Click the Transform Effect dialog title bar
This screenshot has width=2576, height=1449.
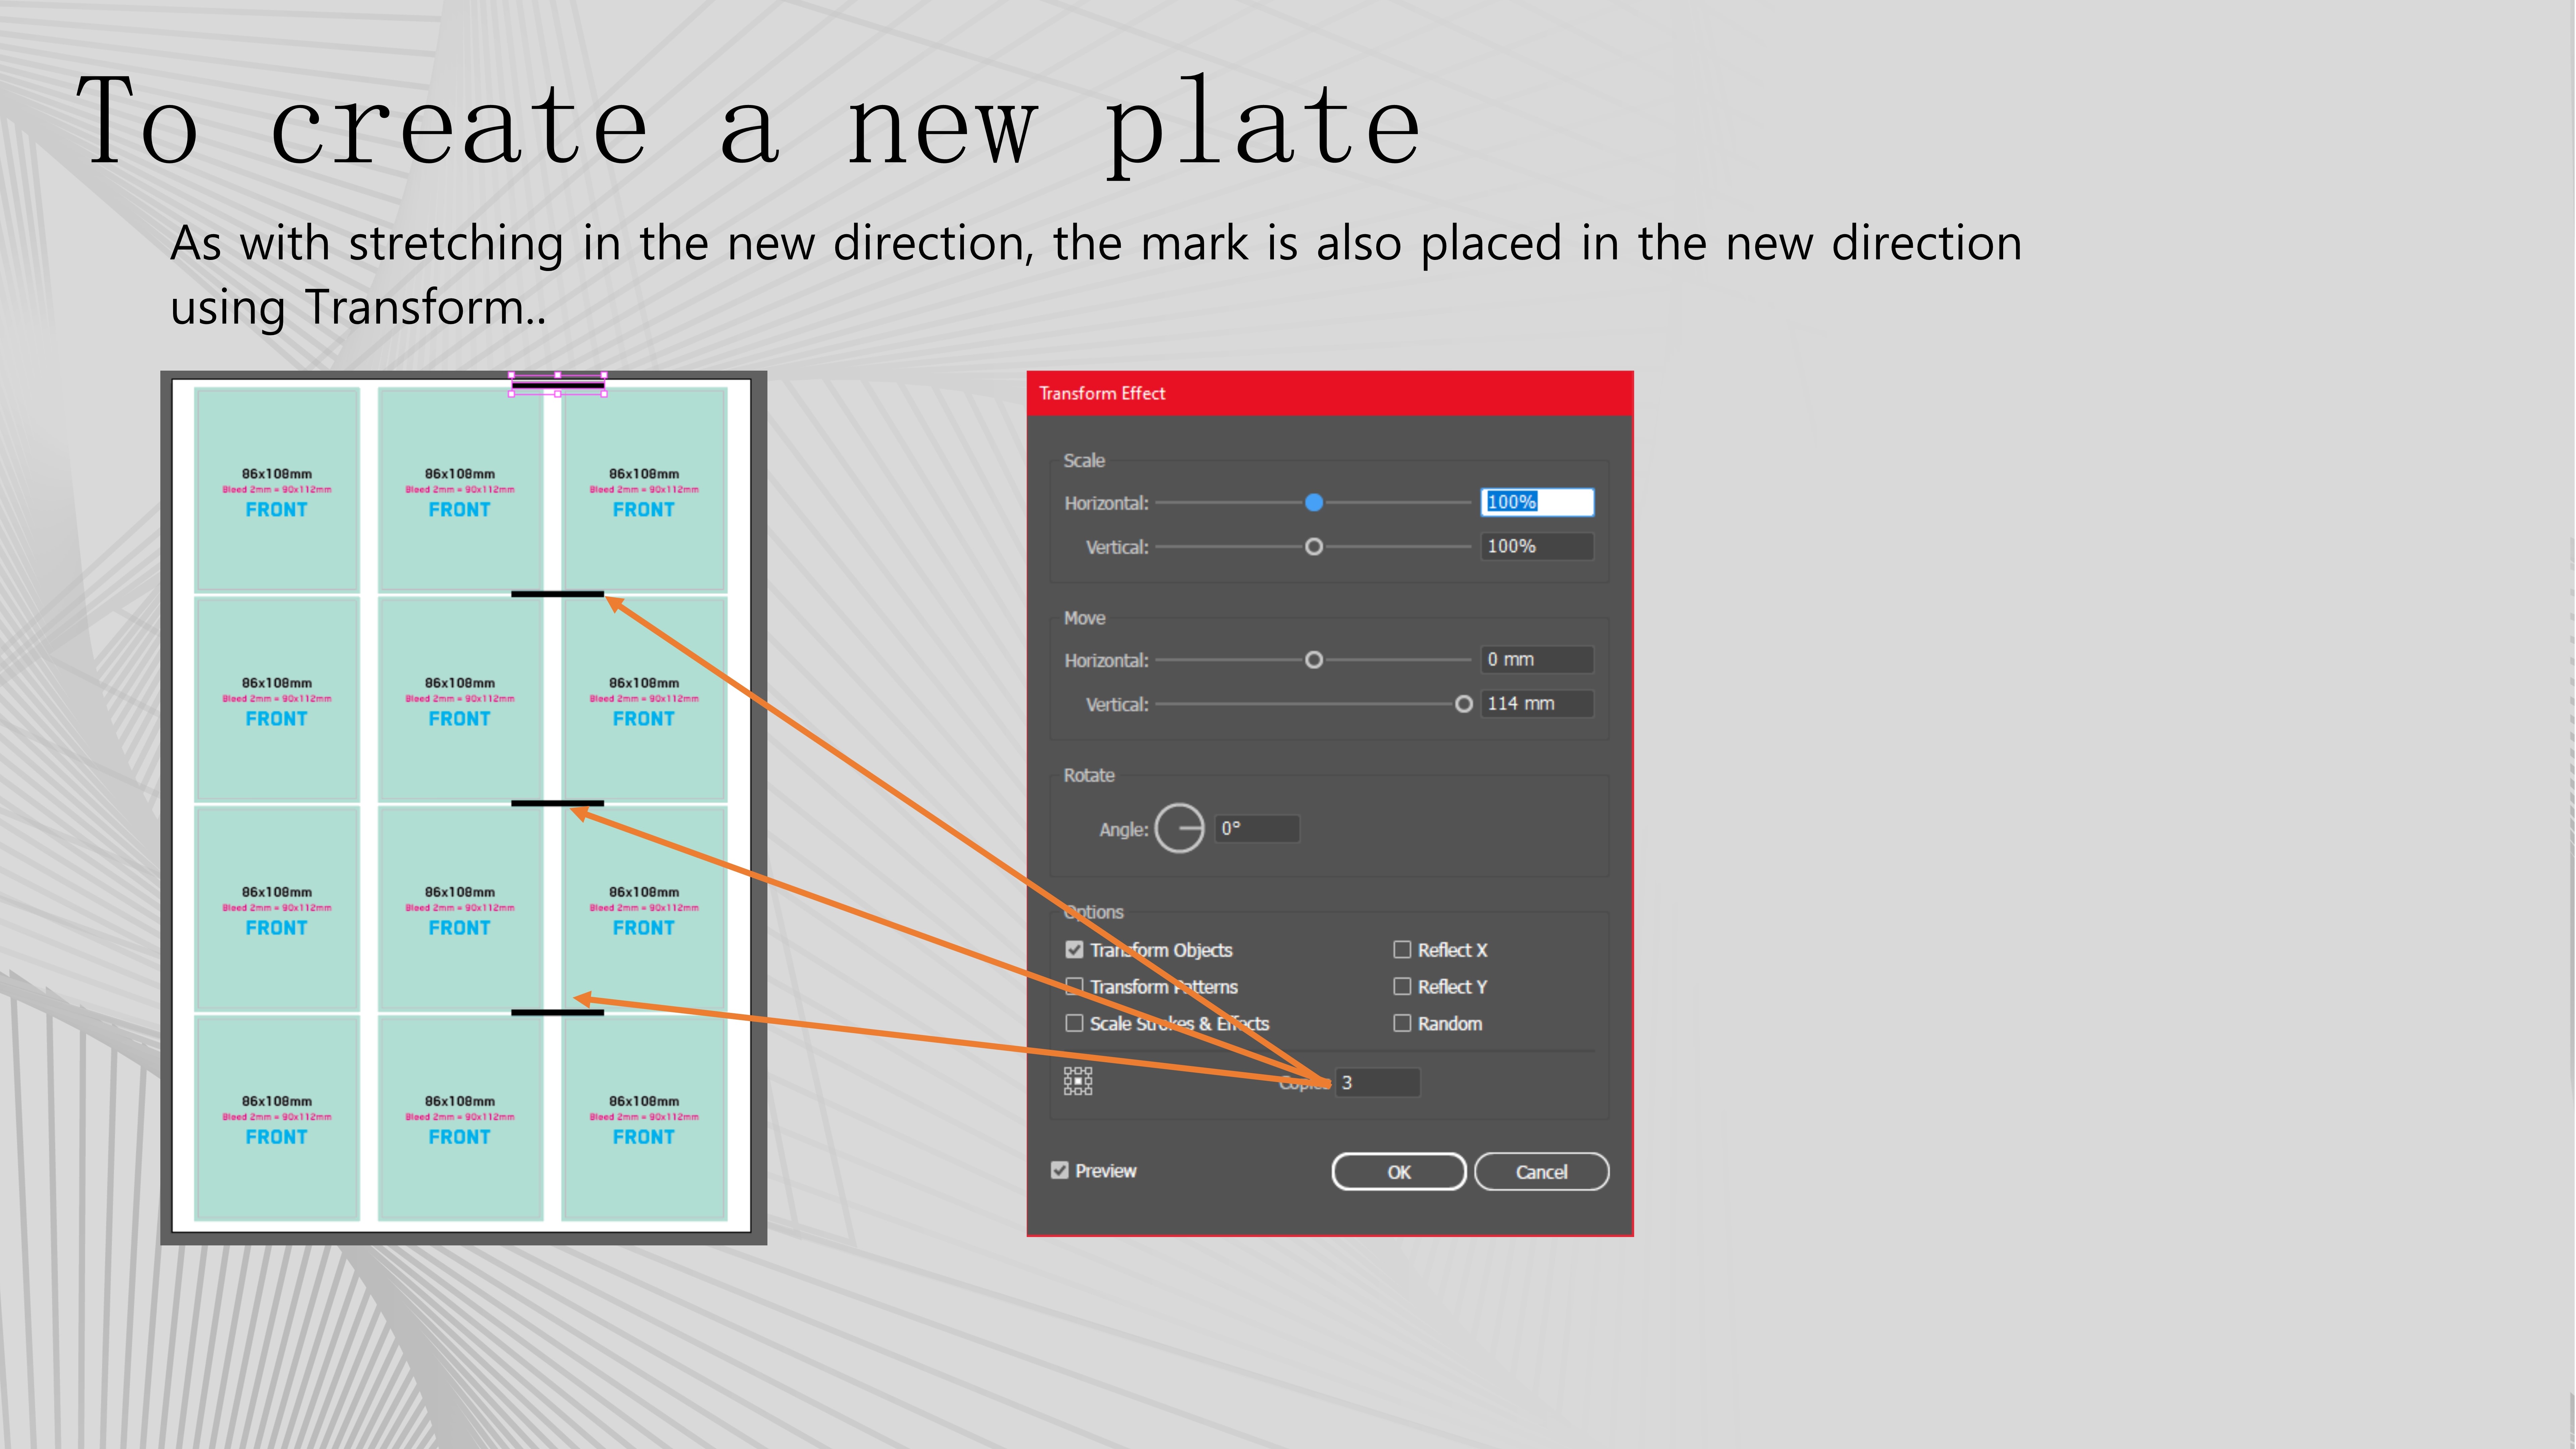1330,393
